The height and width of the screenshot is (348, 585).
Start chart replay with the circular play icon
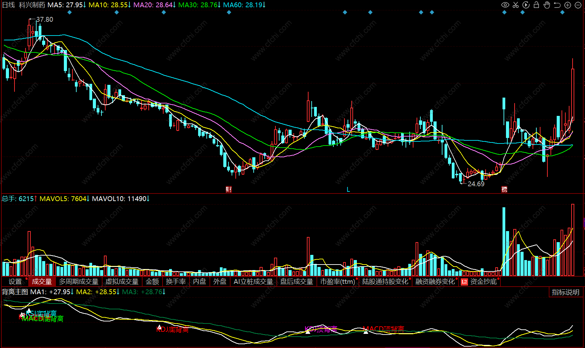tap(526, 5)
